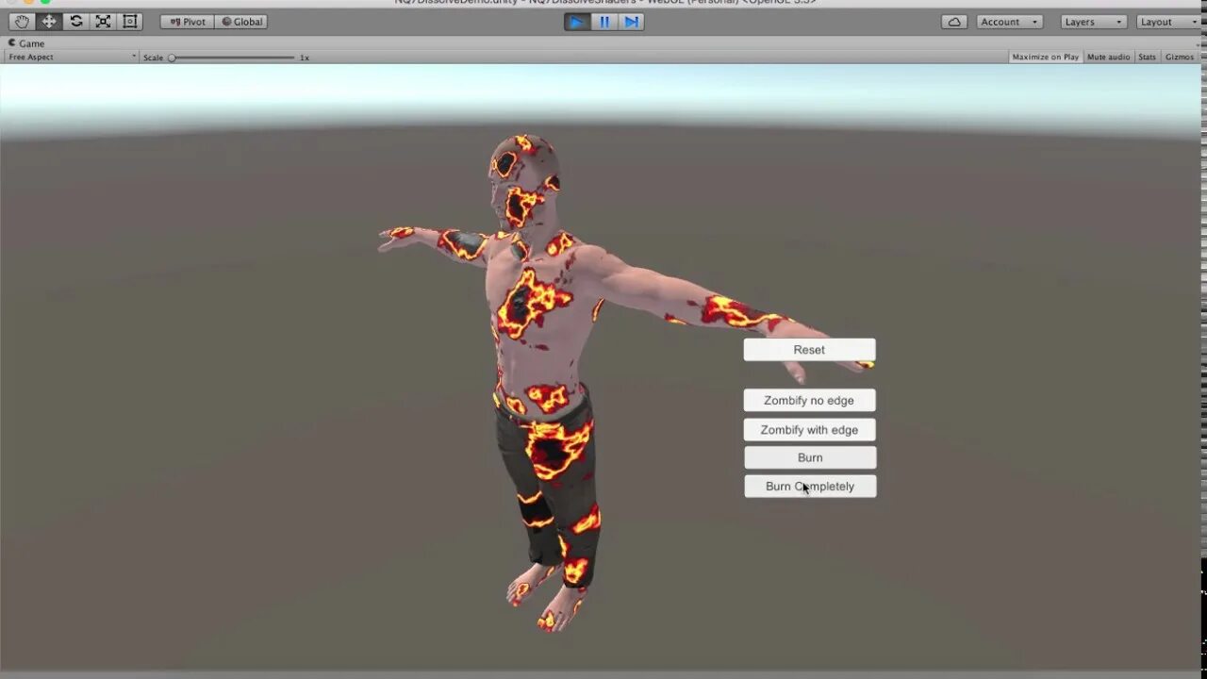The image size is (1207, 679).
Task: Toggle Global handle rotation
Action: tap(241, 22)
